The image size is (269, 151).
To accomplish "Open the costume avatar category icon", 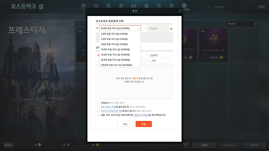I will click(x=134, y=6).
